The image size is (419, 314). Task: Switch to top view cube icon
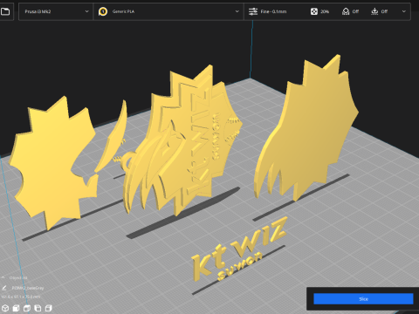(x=27, y=308)
